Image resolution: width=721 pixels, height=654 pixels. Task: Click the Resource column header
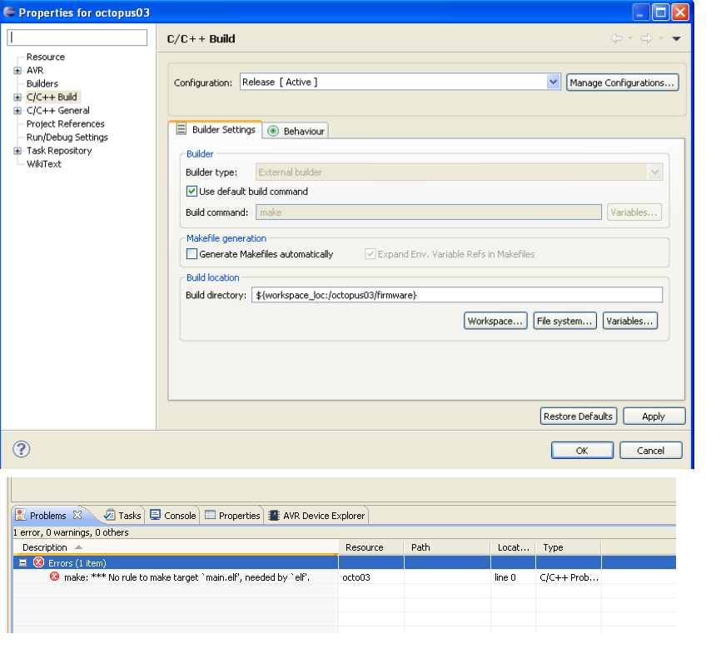(370, 547)
